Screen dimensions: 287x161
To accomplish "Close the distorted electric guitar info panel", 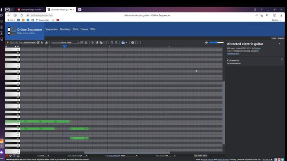I will click(279, 44).
